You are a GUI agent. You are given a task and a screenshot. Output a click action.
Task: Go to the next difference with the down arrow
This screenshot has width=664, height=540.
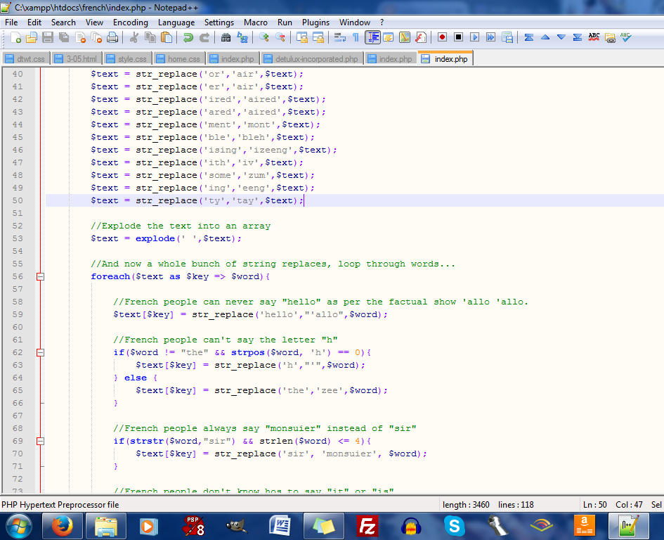[x=561, y=38]
